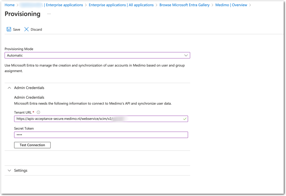Open the ellipsis menu next to Provisioning
The image size is (286, 196).
click(x=49, y=14)
